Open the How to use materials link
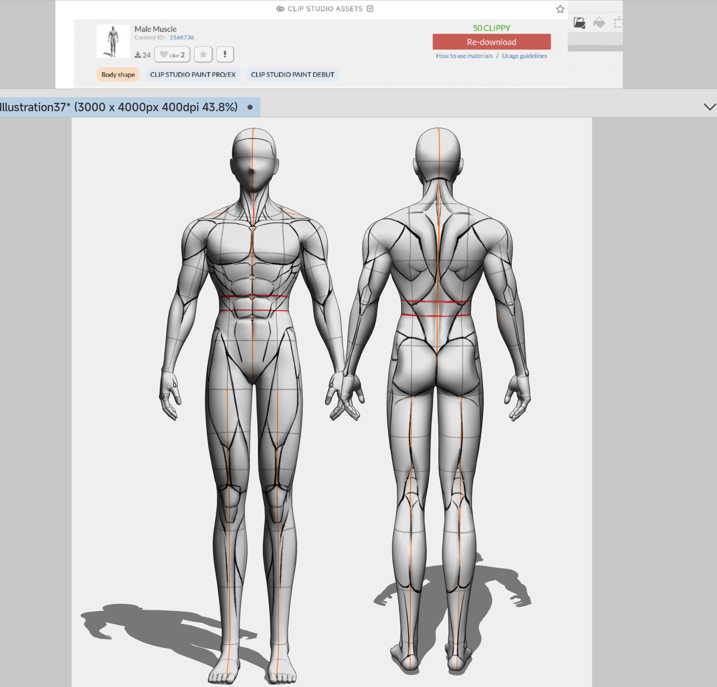Image resolution: width=717 pixels, height=687 pixels. pos(464,56)
